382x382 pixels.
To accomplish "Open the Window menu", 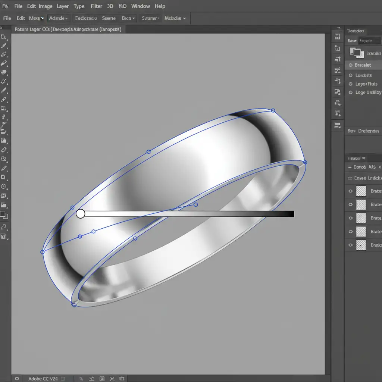I will pos(141,6).
